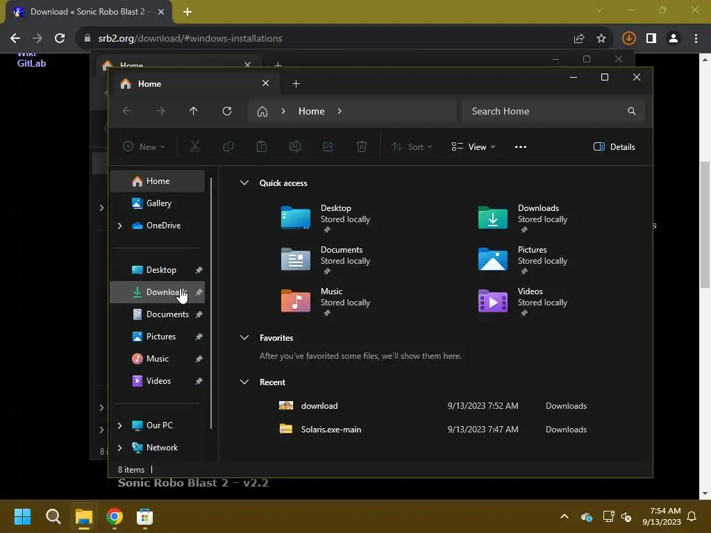Select the Download Sonic Robo Blast 2 Chrome tab

tap(89, 12)
